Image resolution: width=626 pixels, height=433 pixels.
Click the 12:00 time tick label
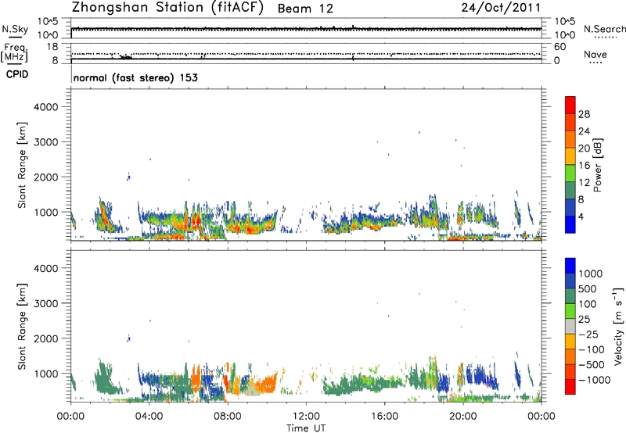click(x=306, y=417)
